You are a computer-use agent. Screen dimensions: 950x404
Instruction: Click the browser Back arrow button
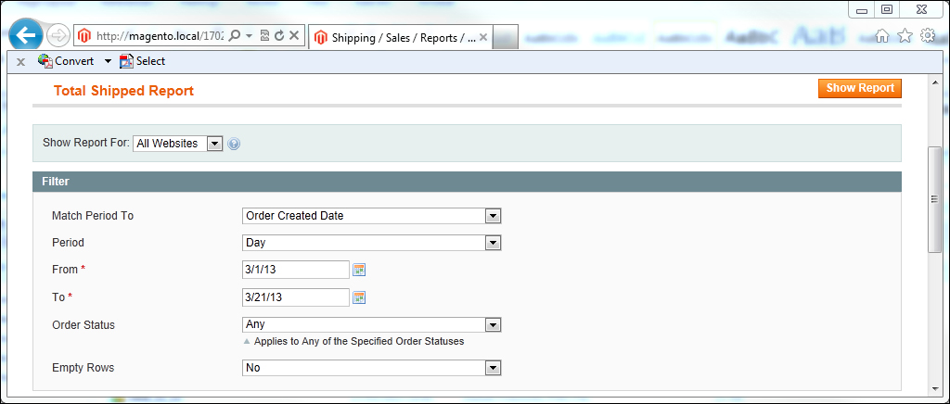pos(26,36)
